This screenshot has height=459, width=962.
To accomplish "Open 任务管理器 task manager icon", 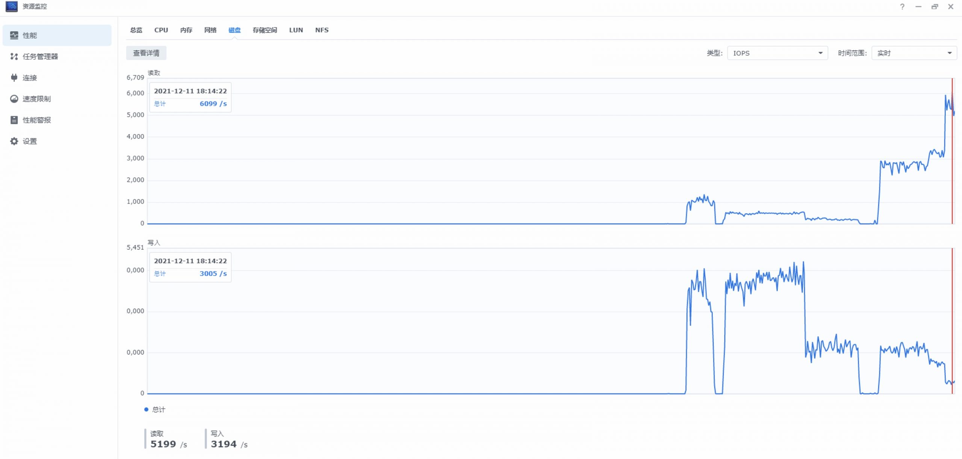I will [14, 56].
